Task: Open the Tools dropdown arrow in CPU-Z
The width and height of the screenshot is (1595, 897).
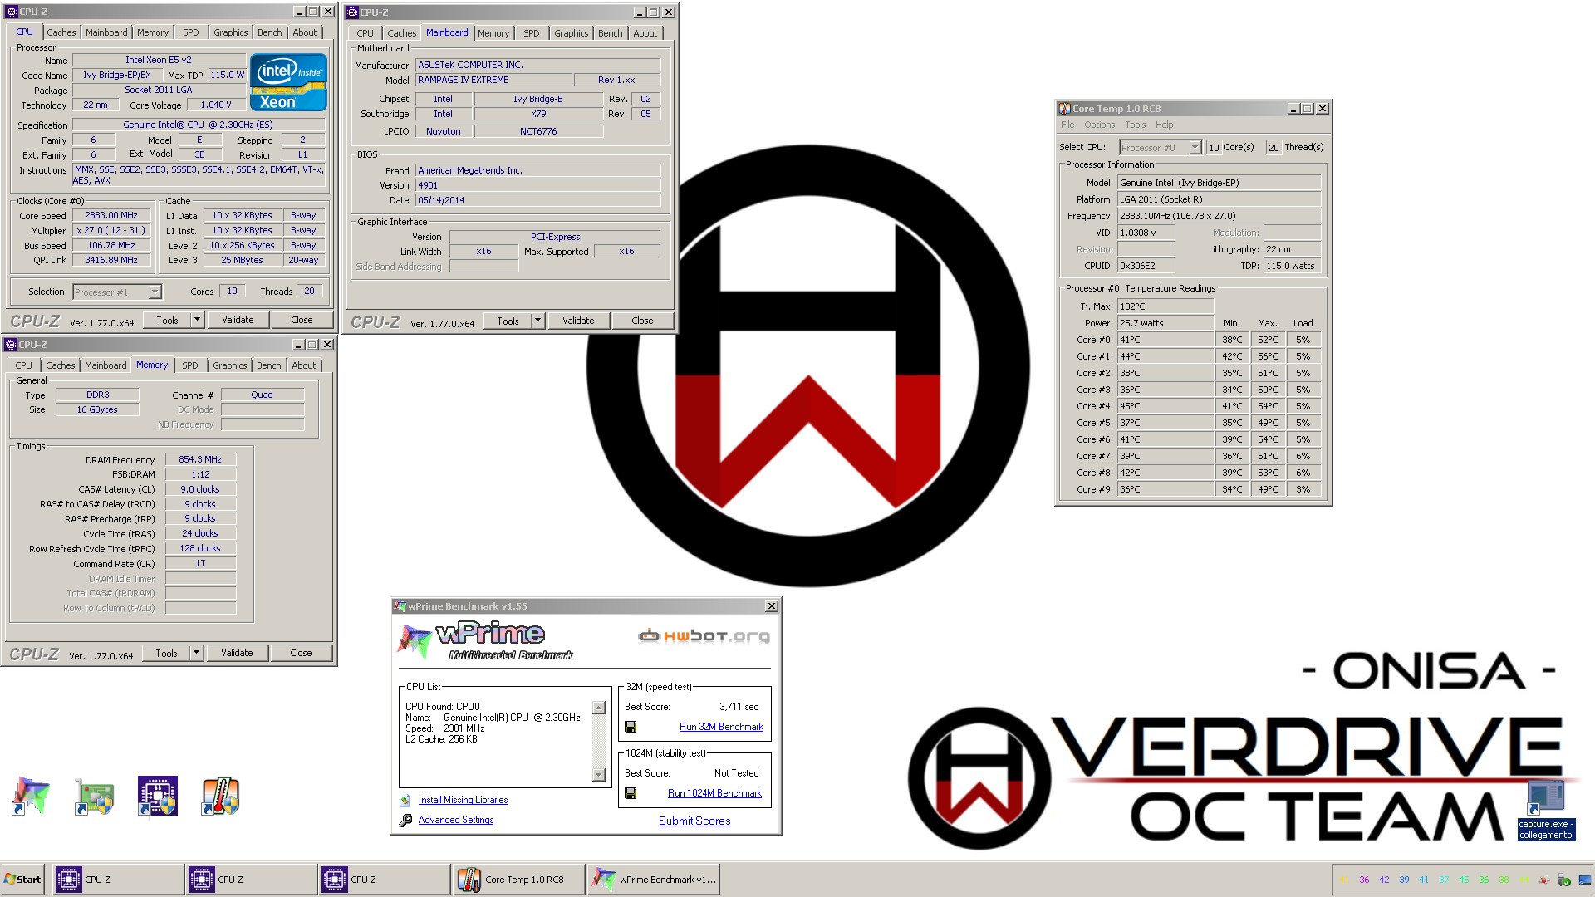Action: [198, 320]
